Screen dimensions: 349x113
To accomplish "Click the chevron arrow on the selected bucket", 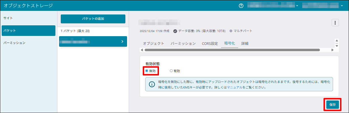I will click(x=122, y=41).
